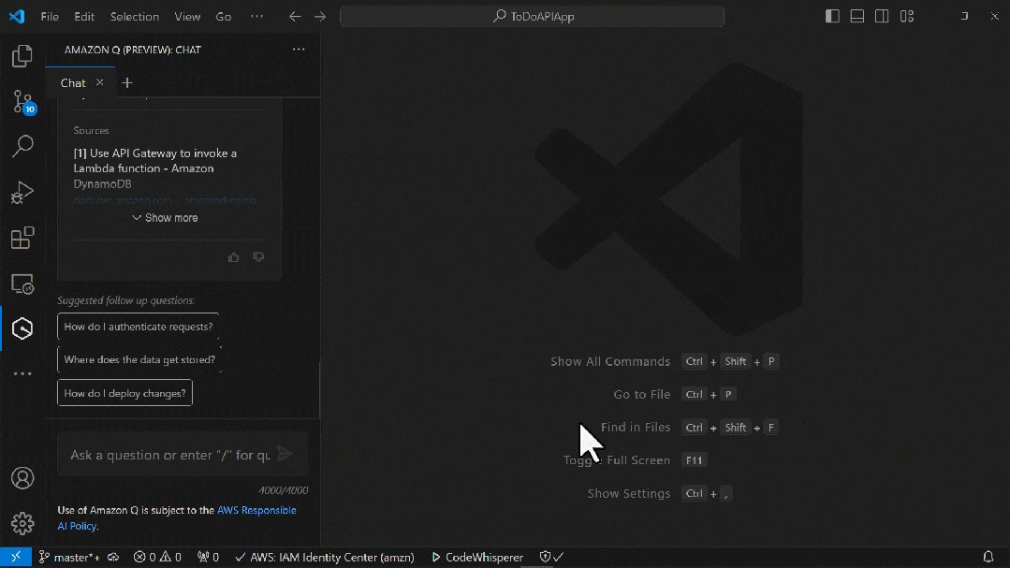1010x568 pixels.
Task: Open the Explorer view icon
Action: point(22,57)
